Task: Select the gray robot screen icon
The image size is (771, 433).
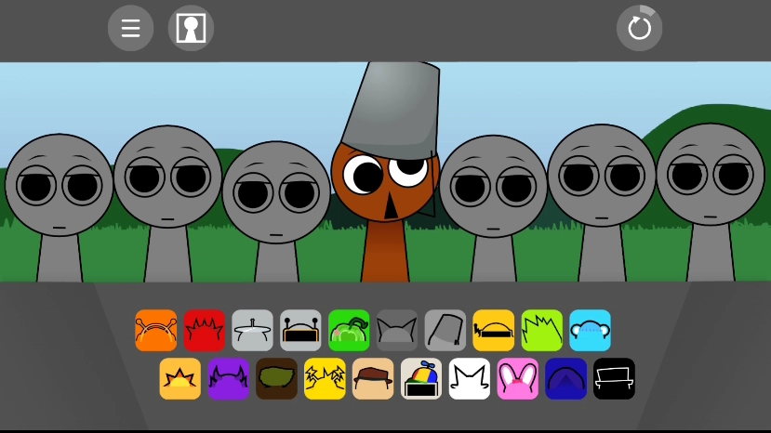Action: click(300, 330)
